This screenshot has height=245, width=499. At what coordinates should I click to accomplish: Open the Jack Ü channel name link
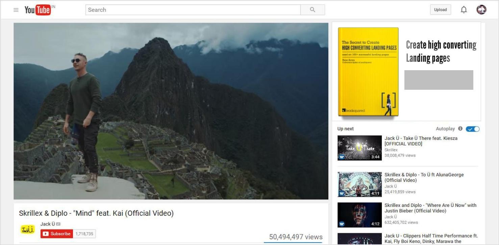click(x=48, y=224)
